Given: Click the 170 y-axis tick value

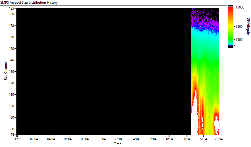Looking at the screenshot, I should [11, 26].
